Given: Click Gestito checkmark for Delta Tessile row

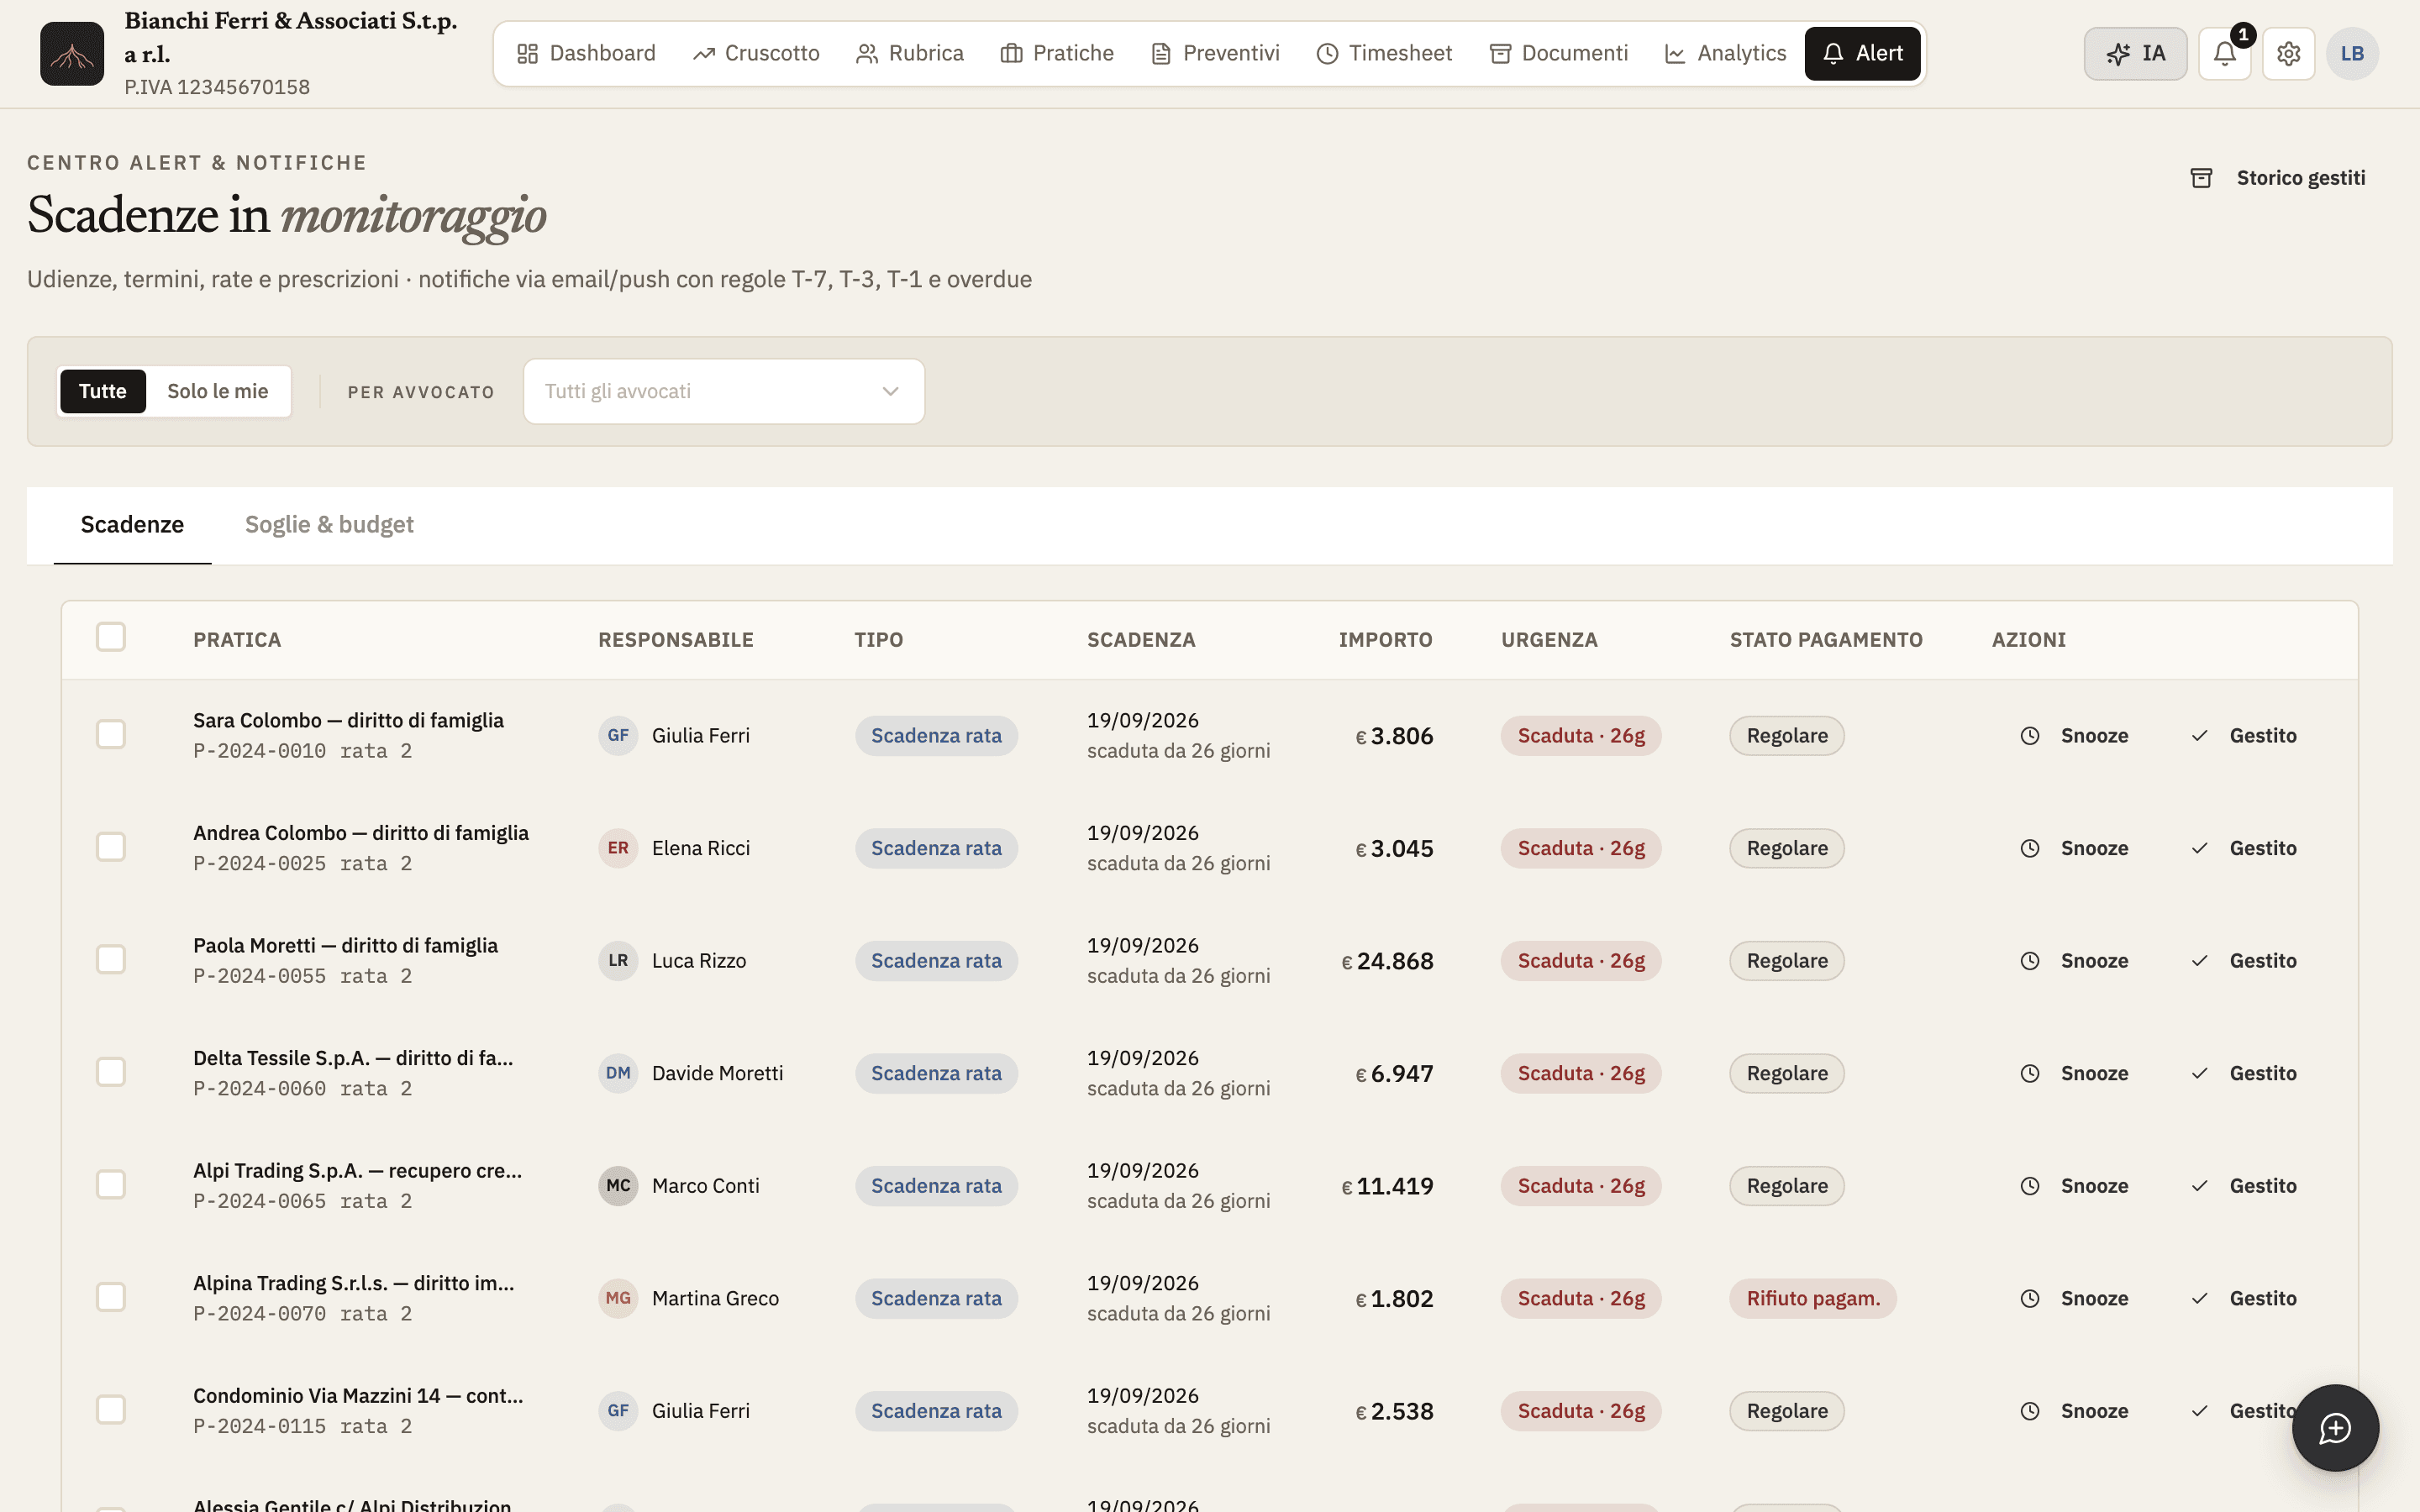Looking at the screenshot, I should [2200, 1074].
